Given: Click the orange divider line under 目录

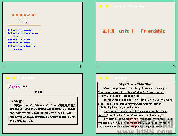Looking at the screenshot, I should point(25,25).
